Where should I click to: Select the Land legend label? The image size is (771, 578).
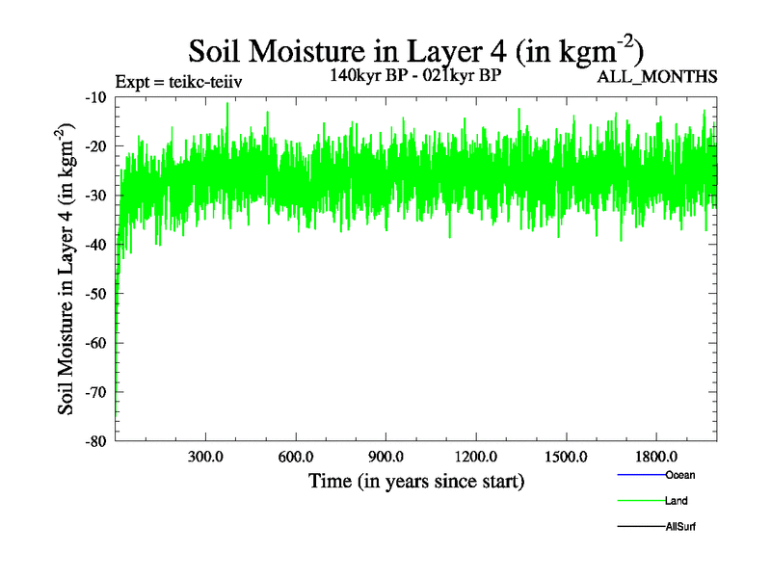(x=676, y=501)
